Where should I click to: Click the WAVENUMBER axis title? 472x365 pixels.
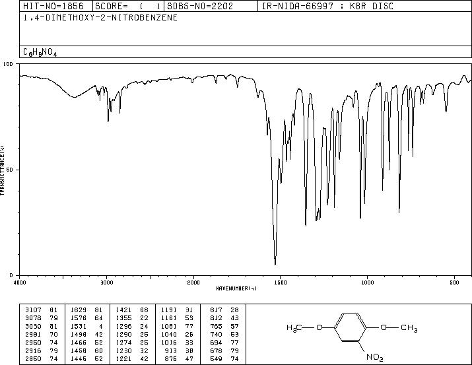(236, 288)
